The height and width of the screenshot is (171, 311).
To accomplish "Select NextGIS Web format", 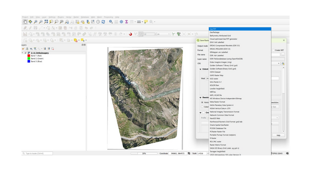I will point(240,119).
